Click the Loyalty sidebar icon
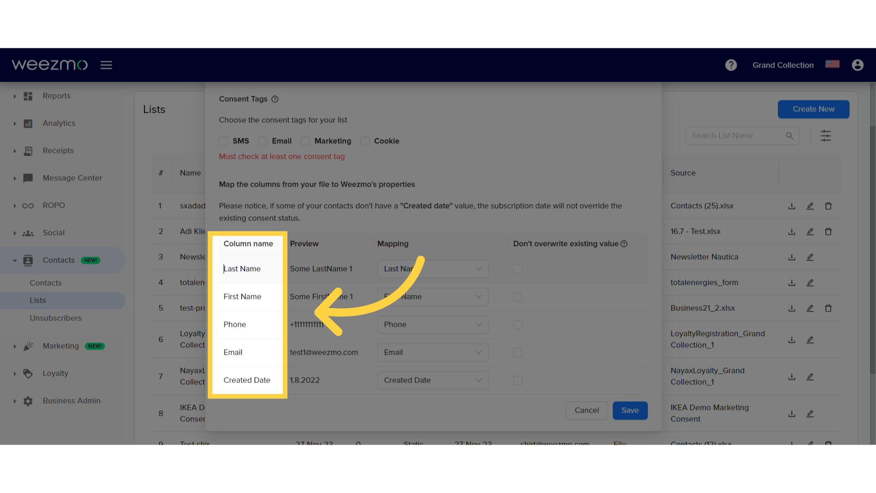Screen dimensions: 876x493 28,373
